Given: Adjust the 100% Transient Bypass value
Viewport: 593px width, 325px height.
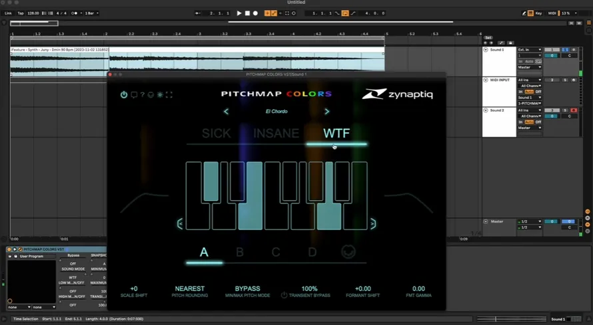Looking at the screenshot, I should coord(309,289).
